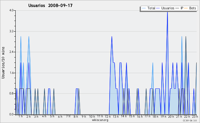Click the '1 h' x-axis label
The width and height of the screenshot is (200, 123).
pos(21,116)
